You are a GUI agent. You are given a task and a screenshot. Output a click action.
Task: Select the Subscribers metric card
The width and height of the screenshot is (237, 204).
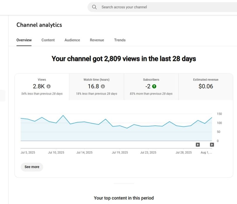pyautogui.click(x=151, y=87)
